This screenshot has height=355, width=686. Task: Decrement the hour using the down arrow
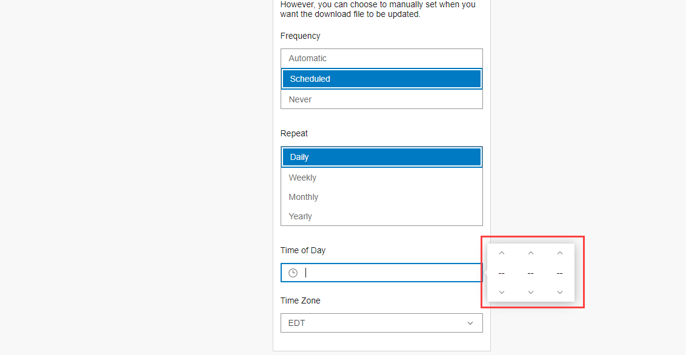pyautogui.click(x=501, y=291)
